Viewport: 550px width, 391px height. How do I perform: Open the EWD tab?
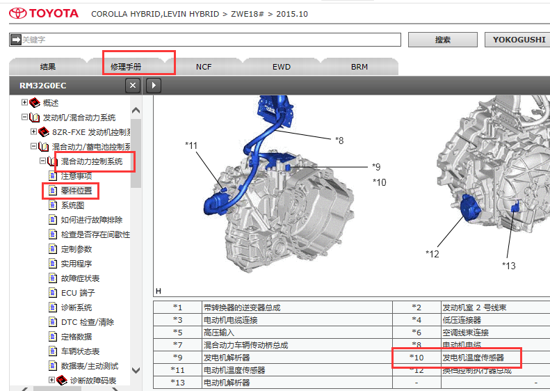[282, 67]
